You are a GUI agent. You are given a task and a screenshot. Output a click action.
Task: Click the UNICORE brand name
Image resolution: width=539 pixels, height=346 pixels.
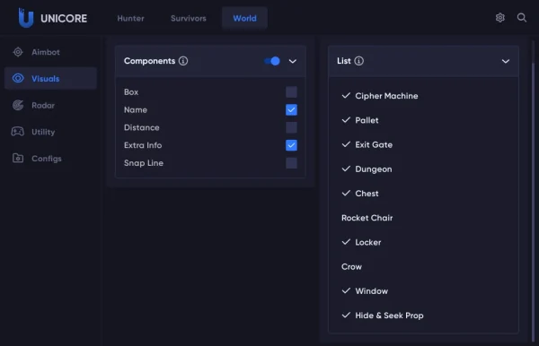(64, 18)
